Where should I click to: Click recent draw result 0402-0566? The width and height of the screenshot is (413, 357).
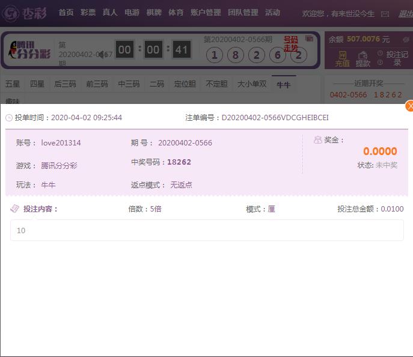click(x=366, y=95)
